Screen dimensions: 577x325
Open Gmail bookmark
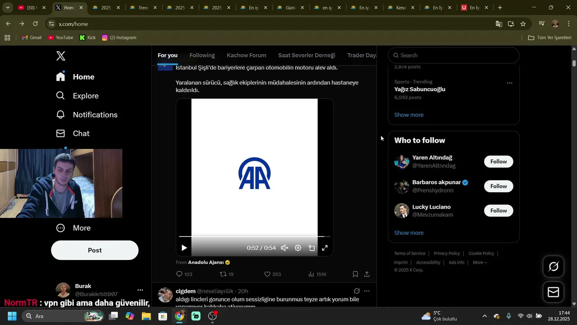[x=32, y=37]
